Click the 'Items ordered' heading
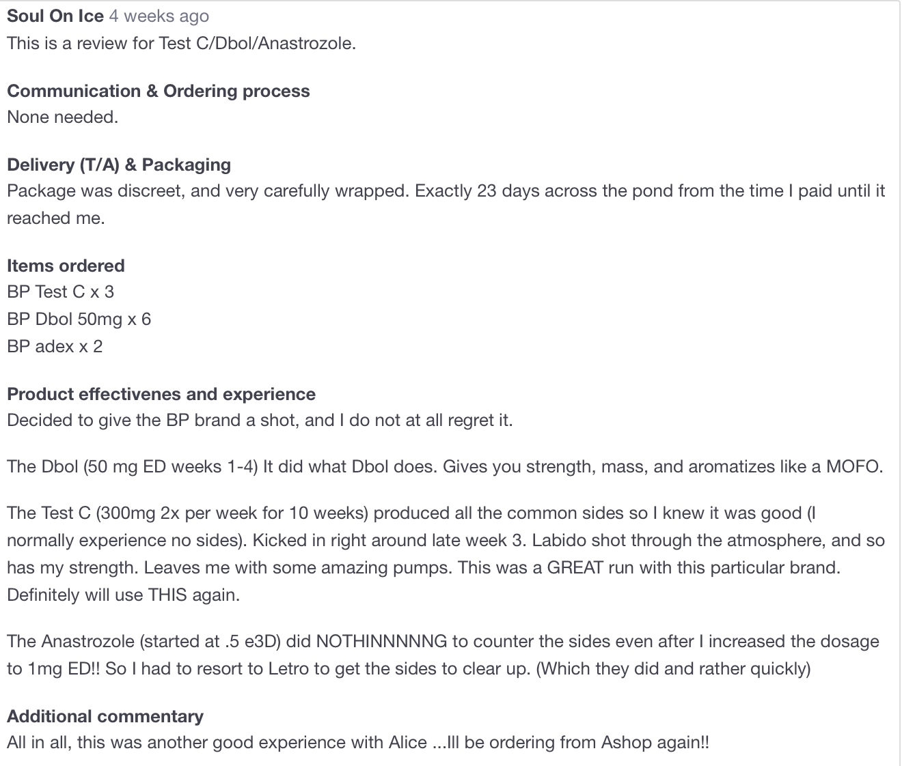 coord(66,266)
